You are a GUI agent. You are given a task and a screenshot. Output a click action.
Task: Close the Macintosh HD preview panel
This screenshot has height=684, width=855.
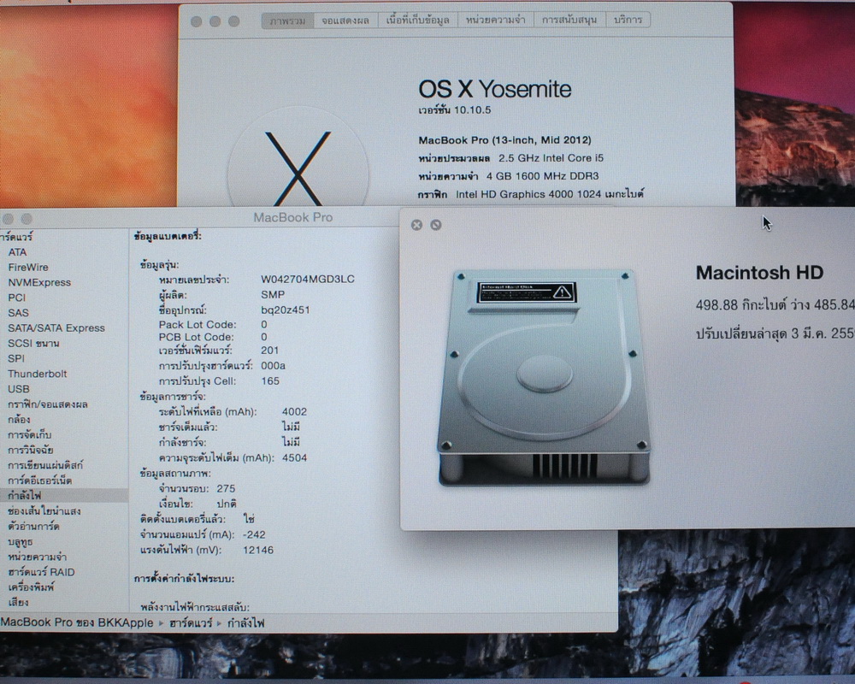pyautogui.click(x=416, y=225)
